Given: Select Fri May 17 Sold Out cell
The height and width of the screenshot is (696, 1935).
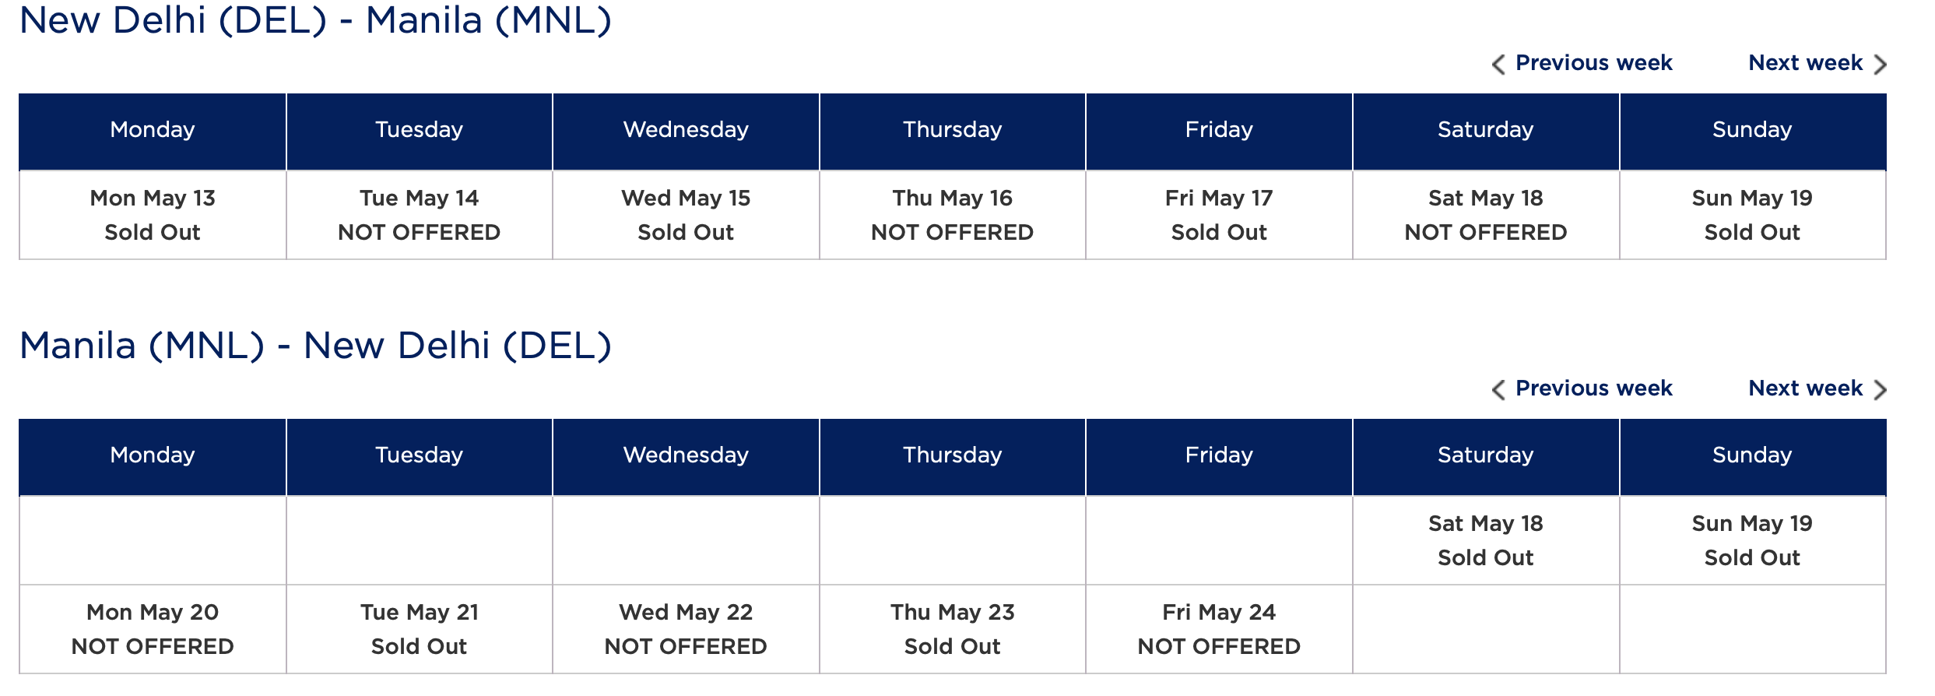Looking at the screenshot, I should [1219, 215].
